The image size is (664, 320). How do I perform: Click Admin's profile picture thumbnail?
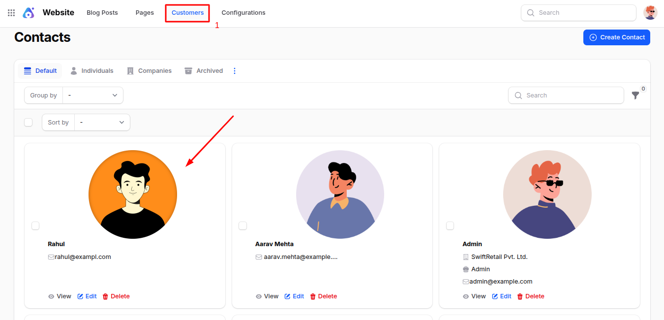click(547, 194)
